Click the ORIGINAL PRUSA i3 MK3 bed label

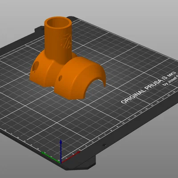pyautogui.click(x=149, y=88)
